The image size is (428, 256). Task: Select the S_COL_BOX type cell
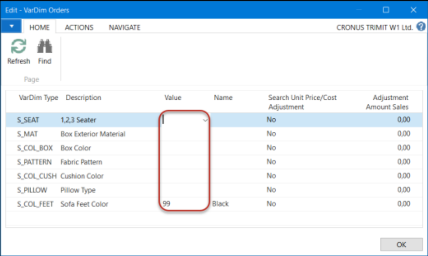35,148
